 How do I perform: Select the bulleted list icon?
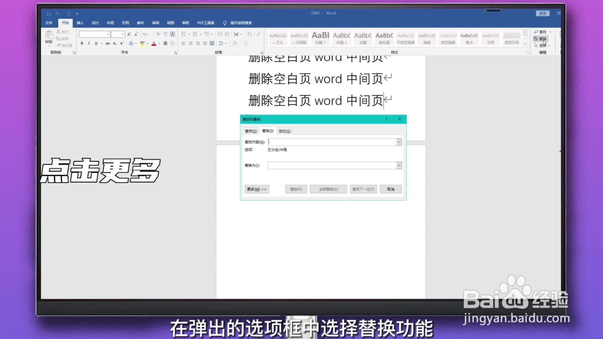[184, 34]
